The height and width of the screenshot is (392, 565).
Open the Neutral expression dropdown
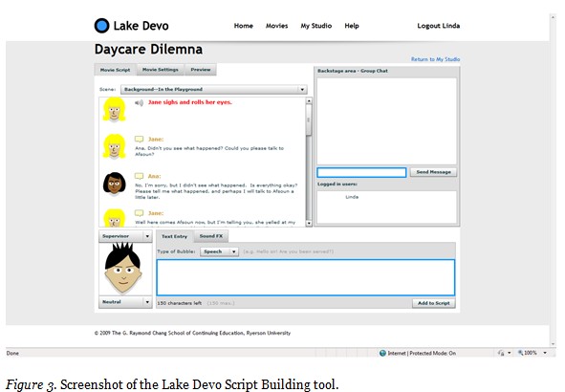125,302
